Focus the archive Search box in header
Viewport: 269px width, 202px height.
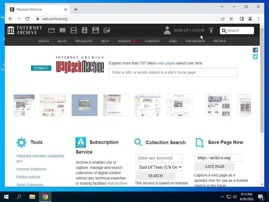[x=237, y=31]
